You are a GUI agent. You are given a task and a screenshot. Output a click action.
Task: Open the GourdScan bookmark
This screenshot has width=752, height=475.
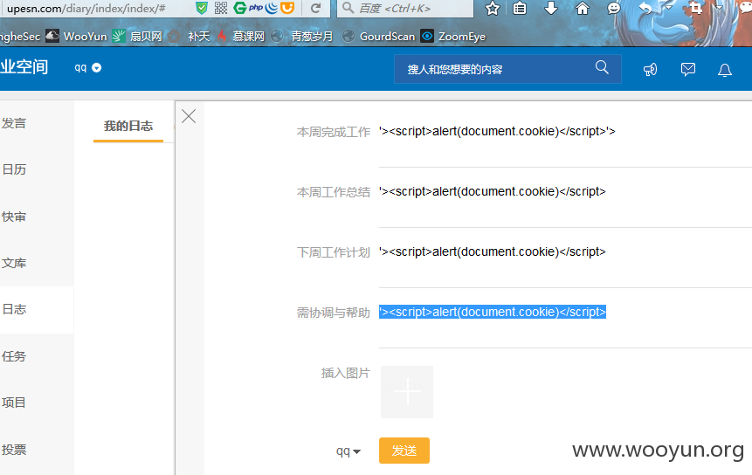pos(378,37)
